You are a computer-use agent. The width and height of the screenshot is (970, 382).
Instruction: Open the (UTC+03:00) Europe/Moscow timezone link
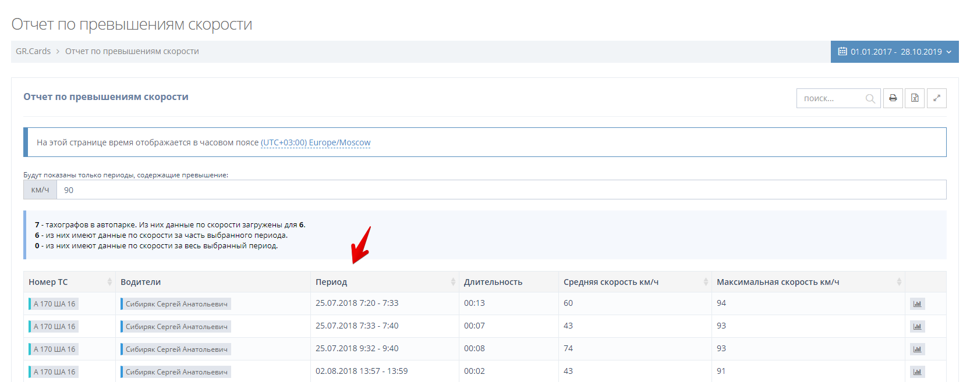[x=316, y=142]
